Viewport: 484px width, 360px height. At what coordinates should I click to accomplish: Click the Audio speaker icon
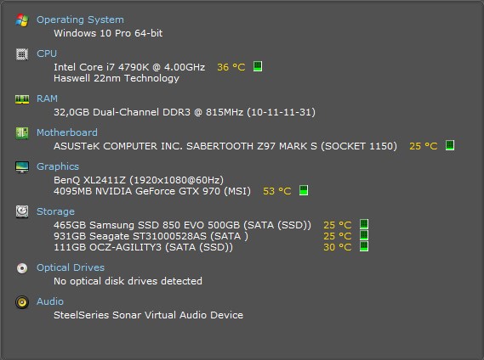pos(22,302)
